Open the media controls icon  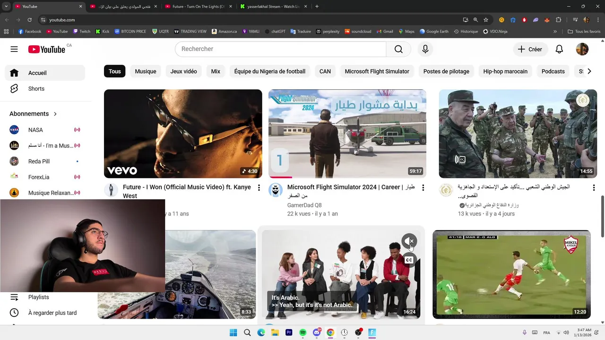click(x=575, y=20)
